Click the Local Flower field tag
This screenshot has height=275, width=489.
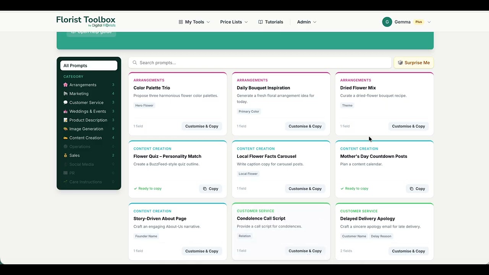[x=248, y=174]
